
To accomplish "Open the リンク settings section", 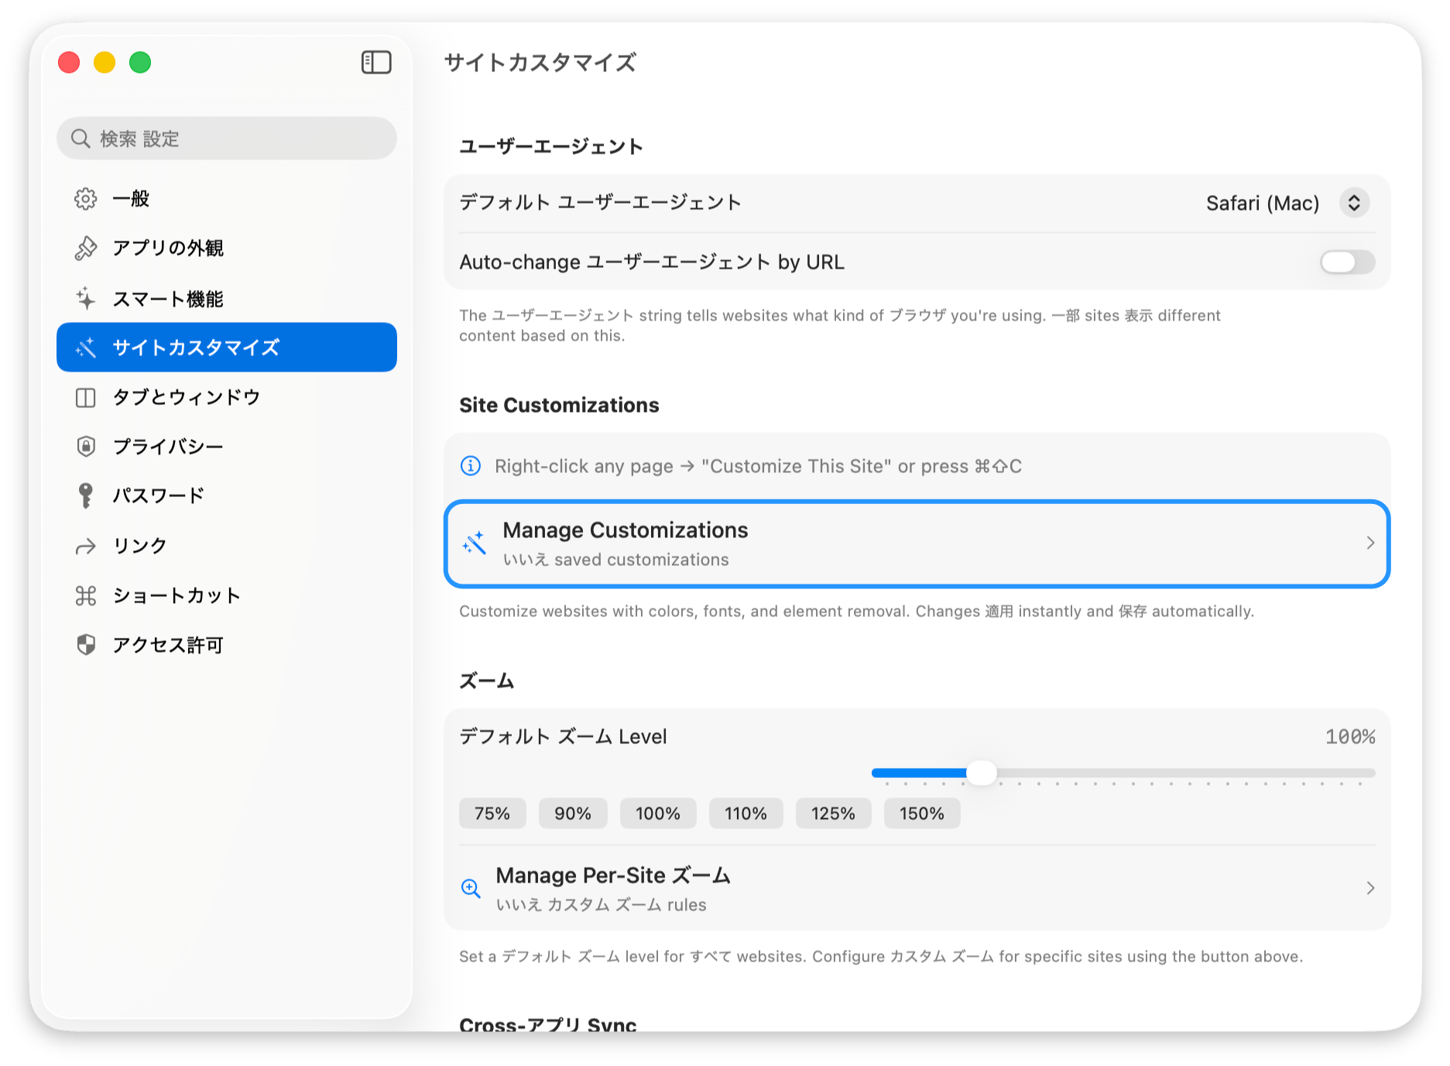I will click(140, 546).
